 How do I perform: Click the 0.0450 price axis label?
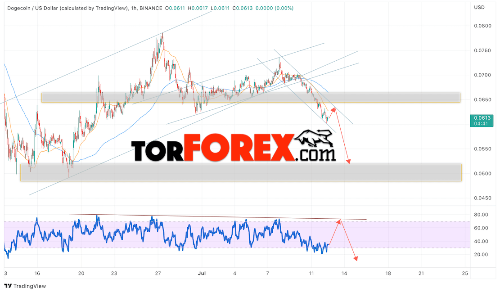482,198
